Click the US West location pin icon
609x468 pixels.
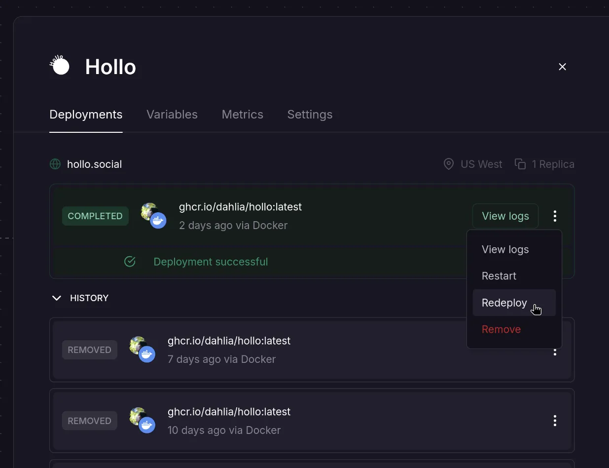[448, 164]
